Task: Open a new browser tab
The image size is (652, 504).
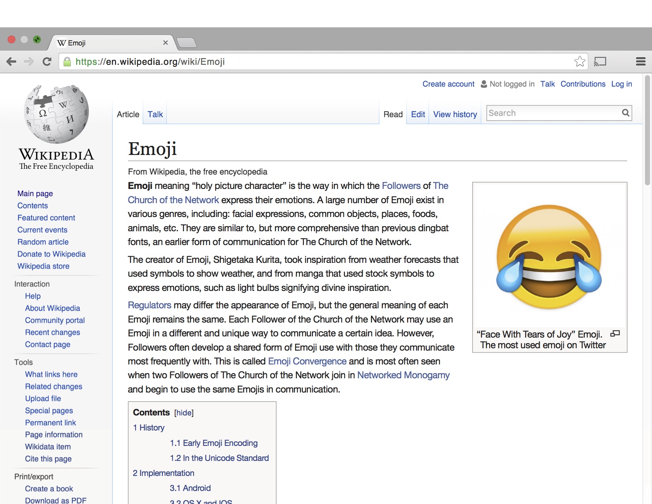Action: (186, 43)
